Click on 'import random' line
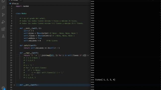The width and height of the screenshot is (161, 90). 22,6
